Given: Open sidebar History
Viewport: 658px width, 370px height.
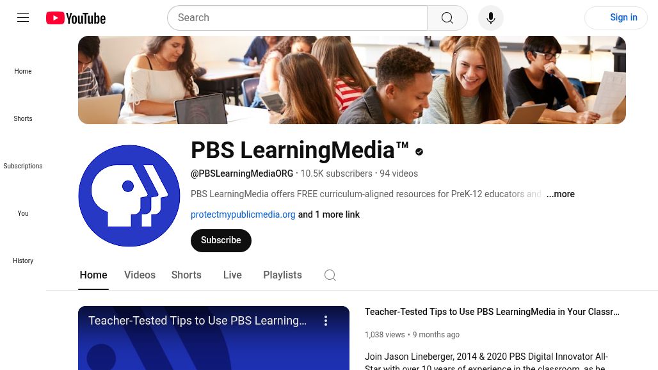Looking at the screenshot, I should point(23,261).
